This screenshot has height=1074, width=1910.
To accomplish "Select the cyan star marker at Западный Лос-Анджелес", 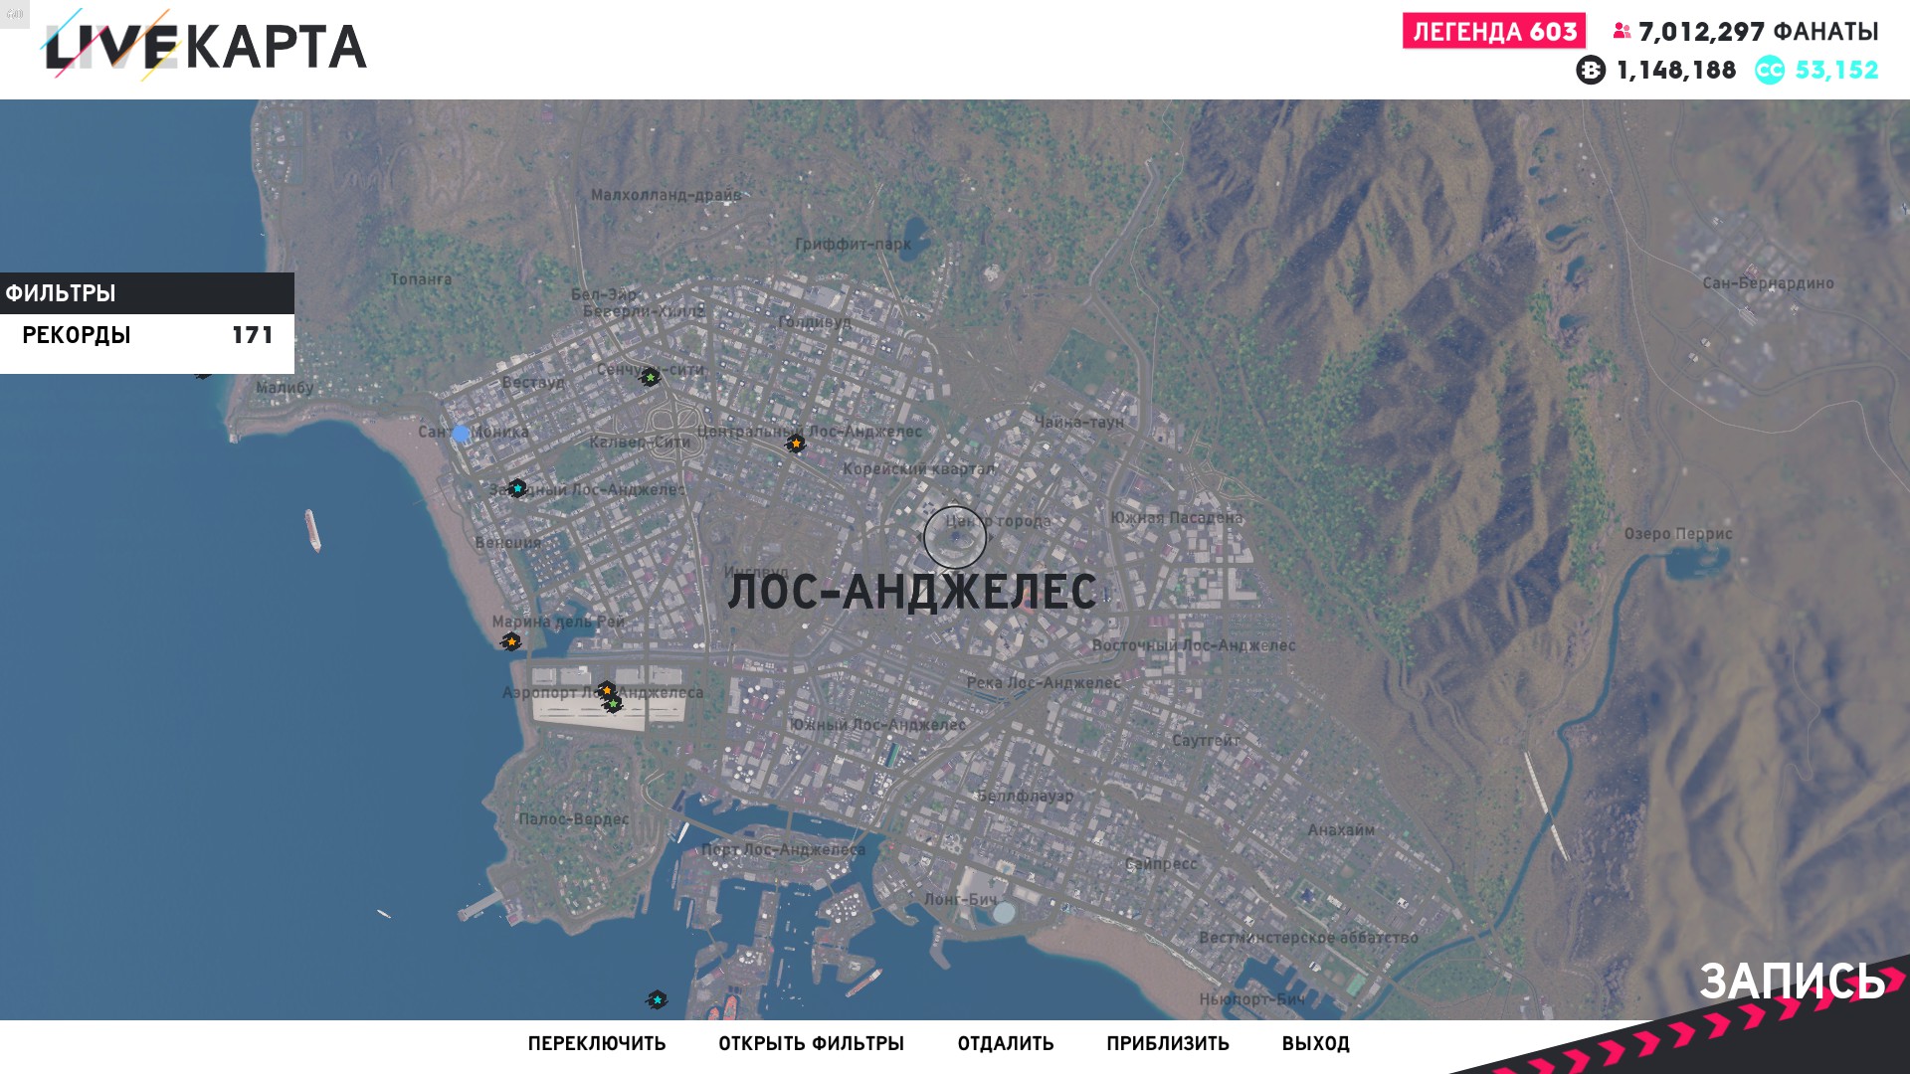I will (517, 488).
